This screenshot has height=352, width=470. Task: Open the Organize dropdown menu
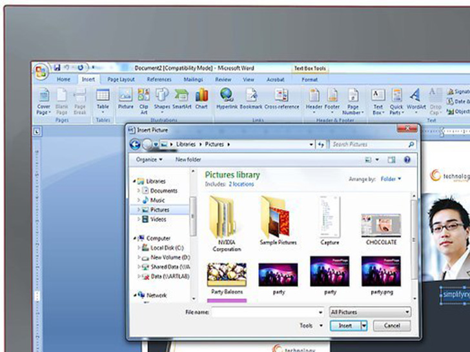pyautogui.click(x=150, y=159)
